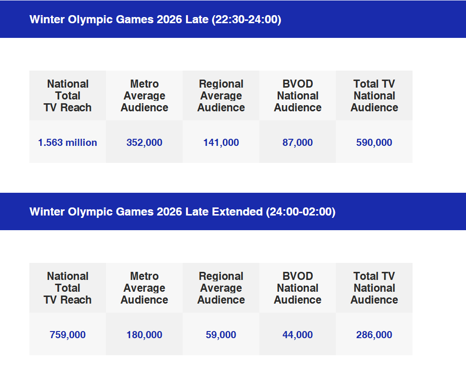Select the BVOD National Audience header above 87,000
466x368 pixels.
298,96
